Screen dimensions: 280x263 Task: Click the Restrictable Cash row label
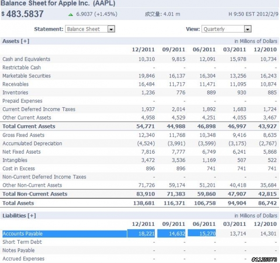21,67
